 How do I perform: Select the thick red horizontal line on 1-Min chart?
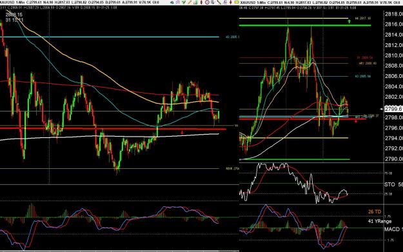click(113, 129)
